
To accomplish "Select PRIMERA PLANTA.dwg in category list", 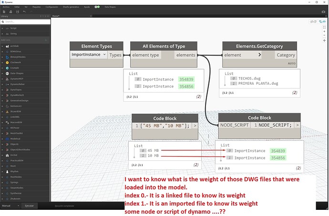I will point(258,84).
